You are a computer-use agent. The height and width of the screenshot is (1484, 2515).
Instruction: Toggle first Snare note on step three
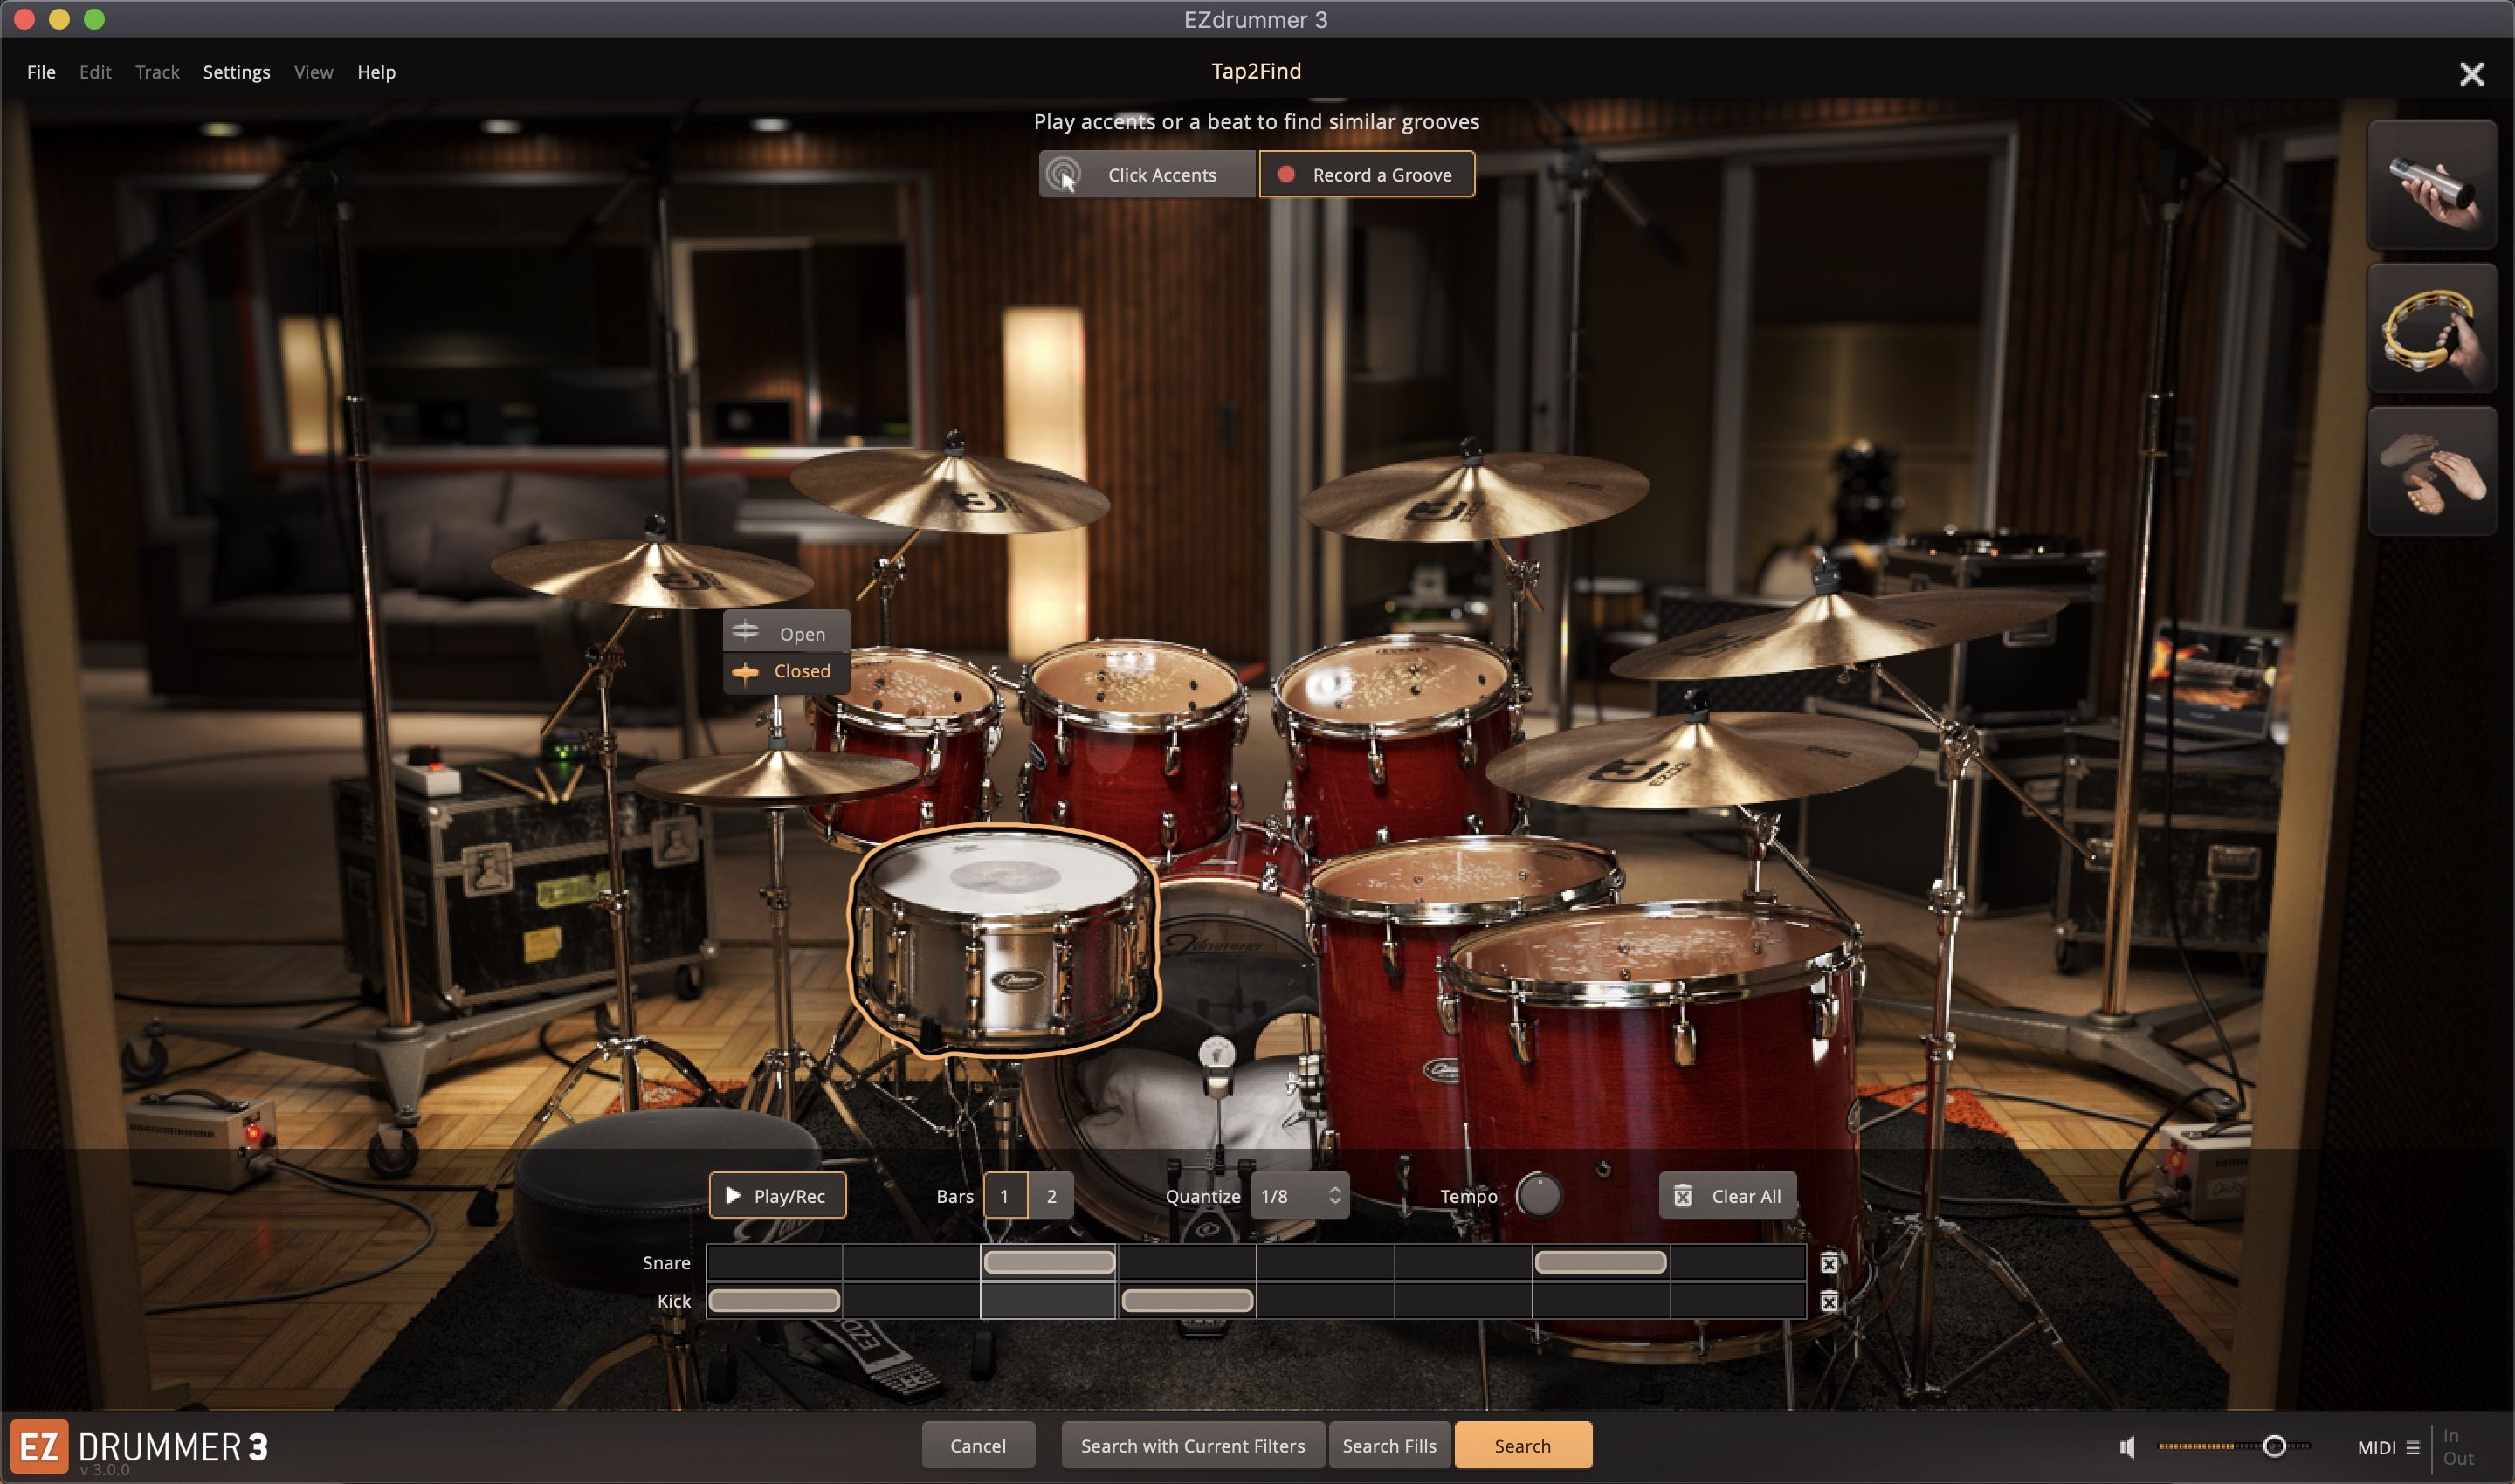click(x=1050, y=1262)
